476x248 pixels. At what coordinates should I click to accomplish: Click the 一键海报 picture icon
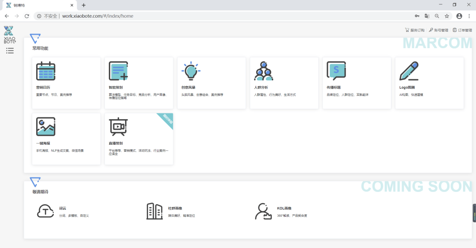(x=45, y=127)
